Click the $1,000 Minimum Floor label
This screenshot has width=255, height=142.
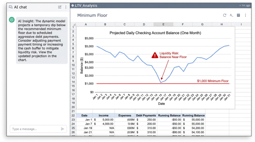point(213,81)
